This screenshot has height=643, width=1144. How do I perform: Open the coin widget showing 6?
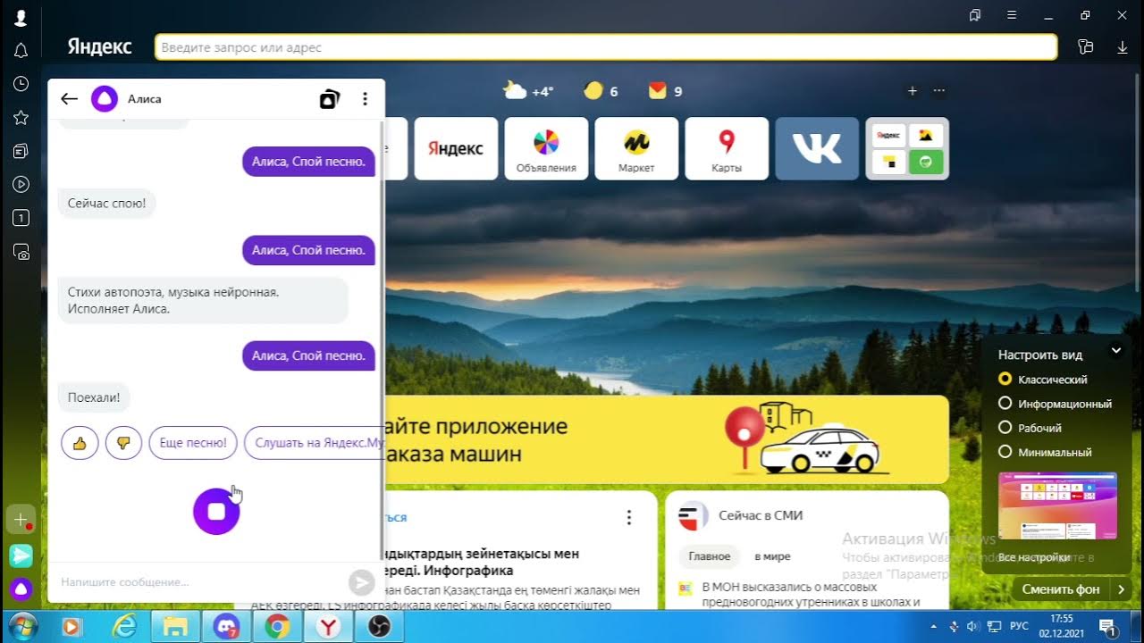click(x=601, y=90)
